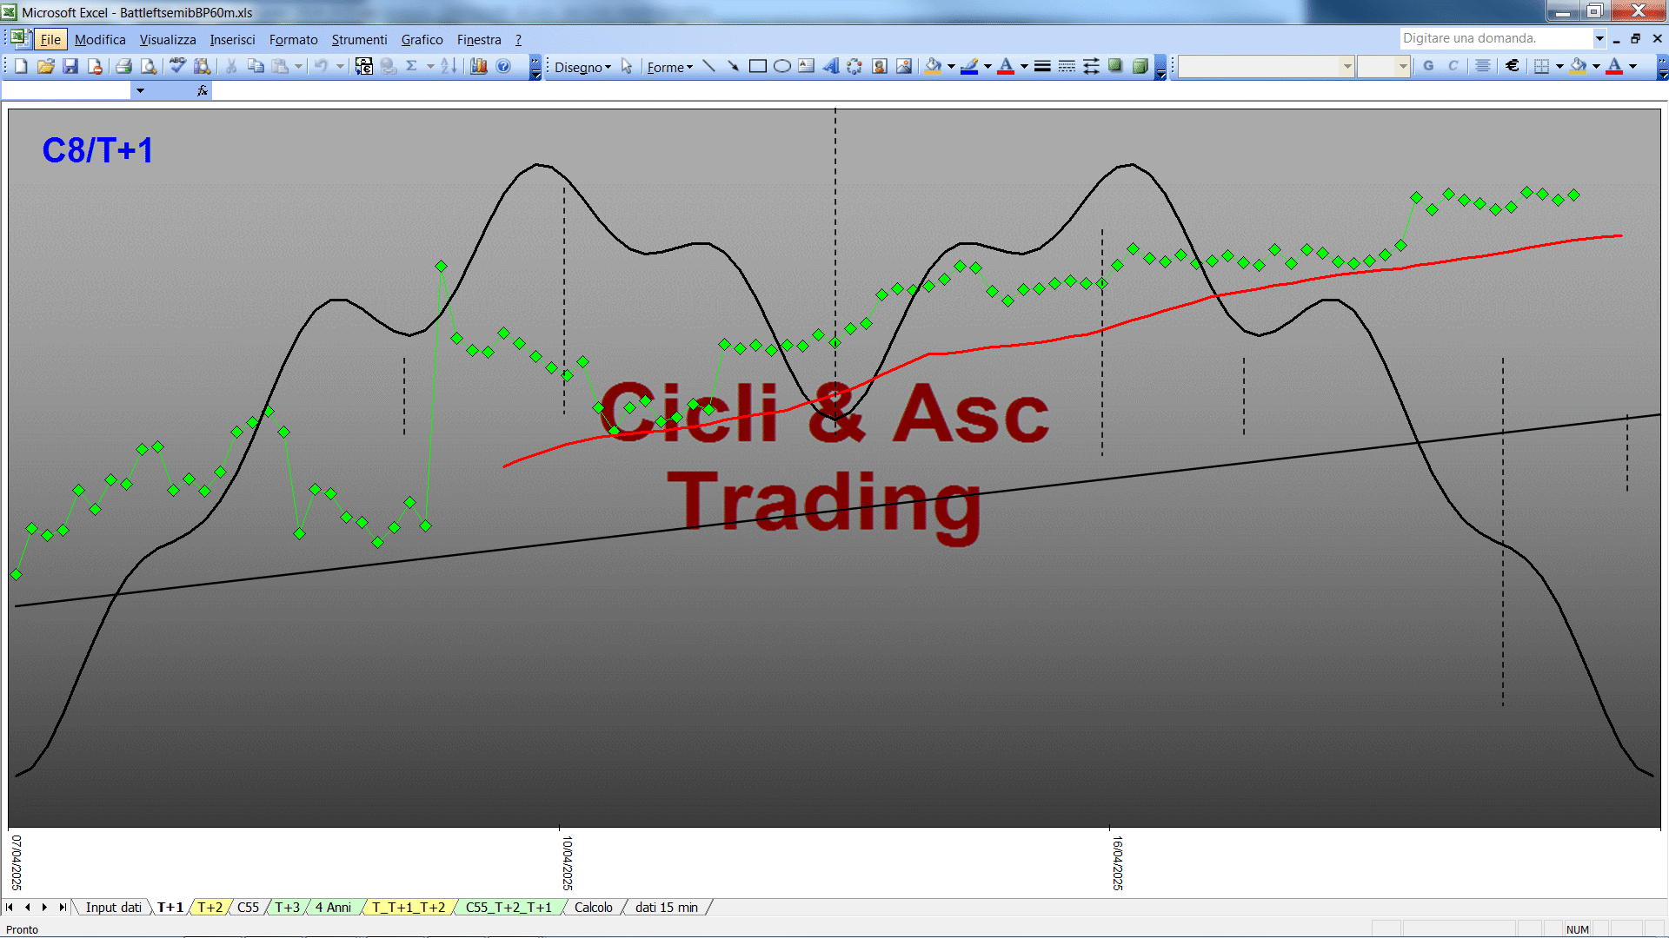Switch to the dati 15 min sheet tab
This screenshot has width=1669, height=938.
pyautogui.click(x=666, y=908)
